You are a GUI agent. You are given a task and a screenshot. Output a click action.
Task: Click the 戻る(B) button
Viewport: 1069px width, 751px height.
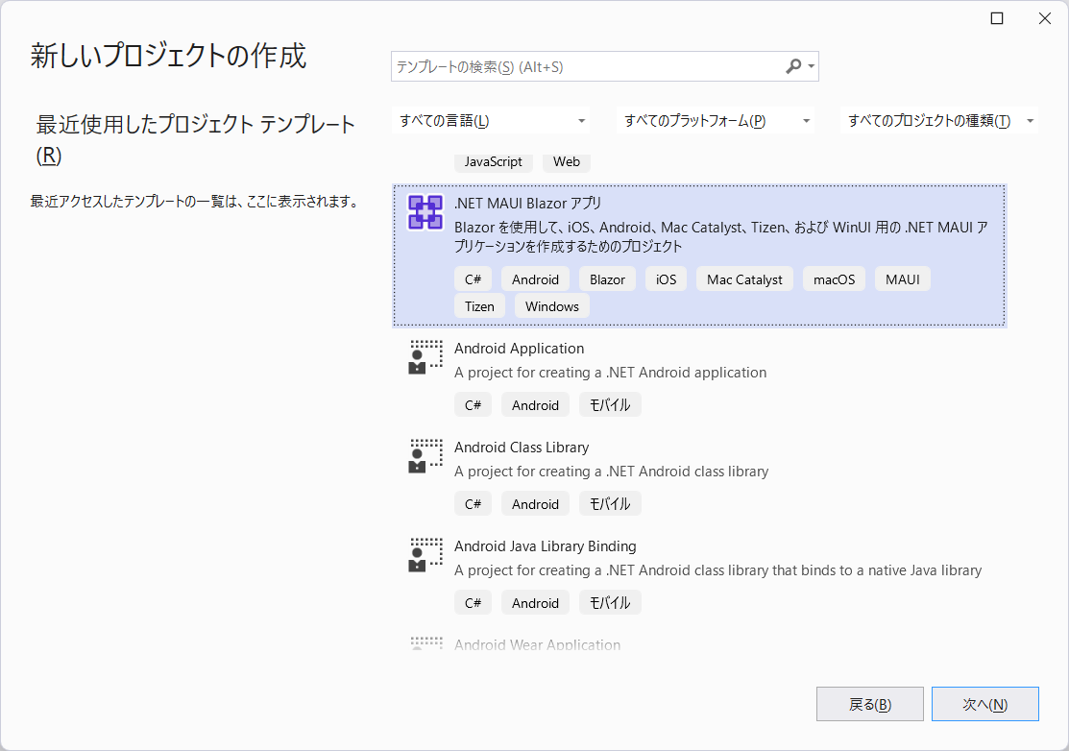[x=870, y=704]
